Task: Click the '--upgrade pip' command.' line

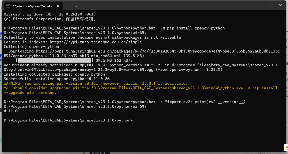Action: click(x=30, y=93)
